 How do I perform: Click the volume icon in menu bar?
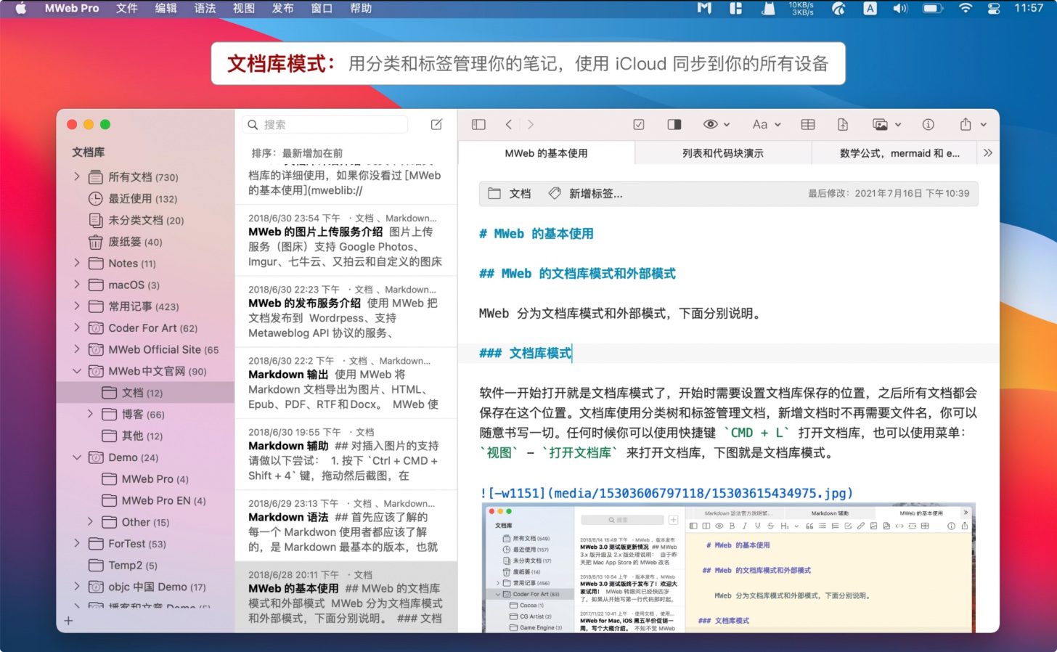pos(900,9)
